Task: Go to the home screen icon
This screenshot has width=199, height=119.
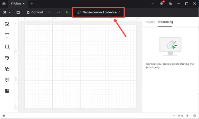Action: pos(4,4)
